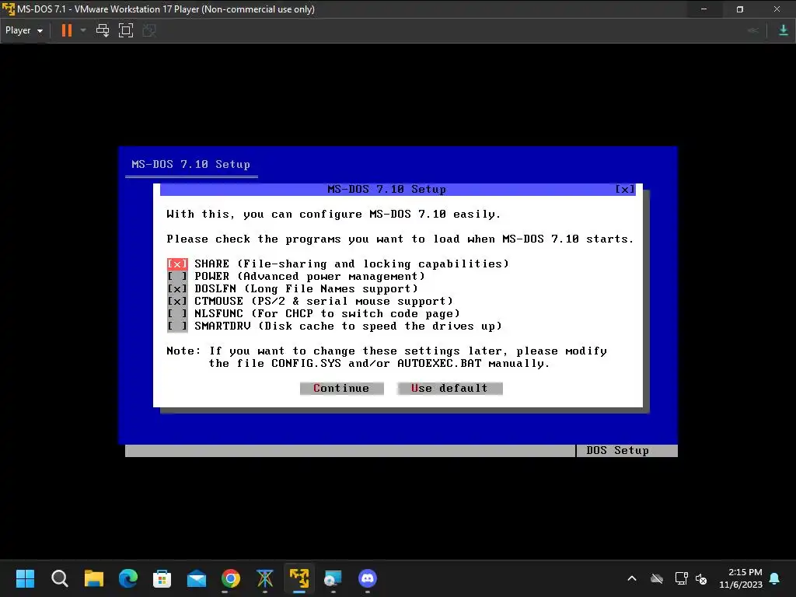The height and width of the screenshot is (597, 796).
Task: Toggle the CTMOUSE mouse support checkbox
Action: click(177, 301)
